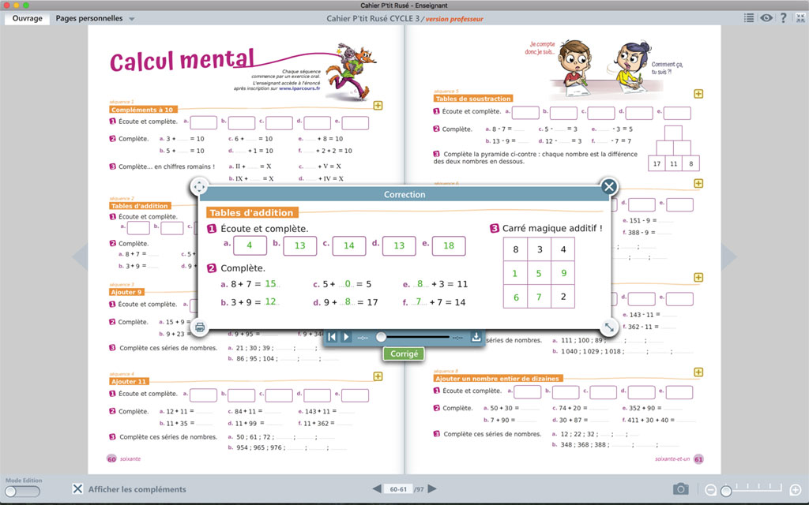Image resolution: width=809 pixels, height=505 pixels.
Task: Click correction answer box a showing 4
Action: click(250, 246)
